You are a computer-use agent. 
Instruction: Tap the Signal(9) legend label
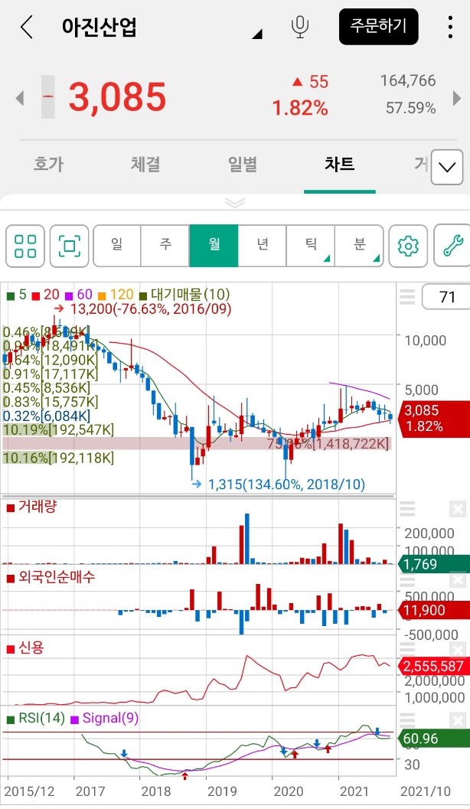pos(105,718)
